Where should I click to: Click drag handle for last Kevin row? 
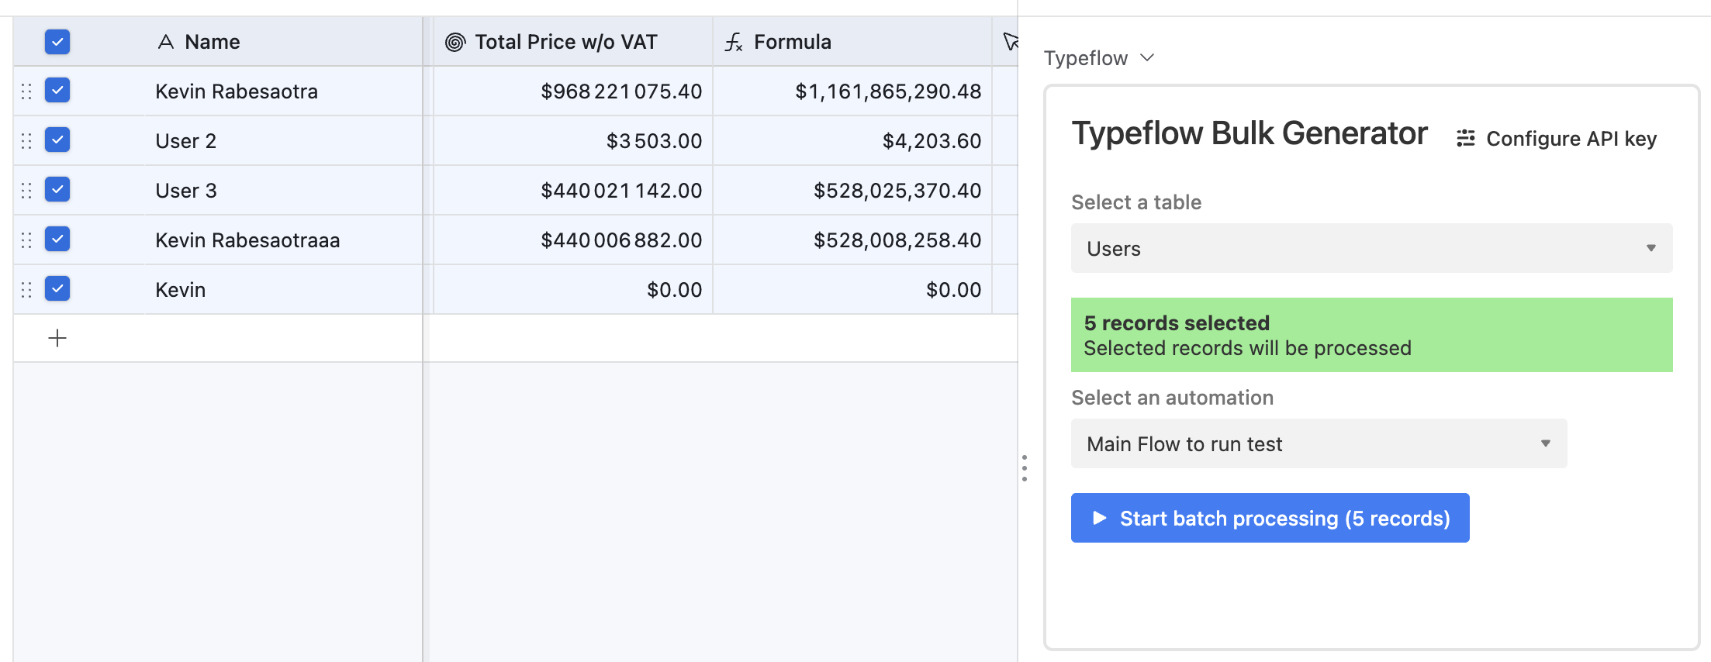26,290
